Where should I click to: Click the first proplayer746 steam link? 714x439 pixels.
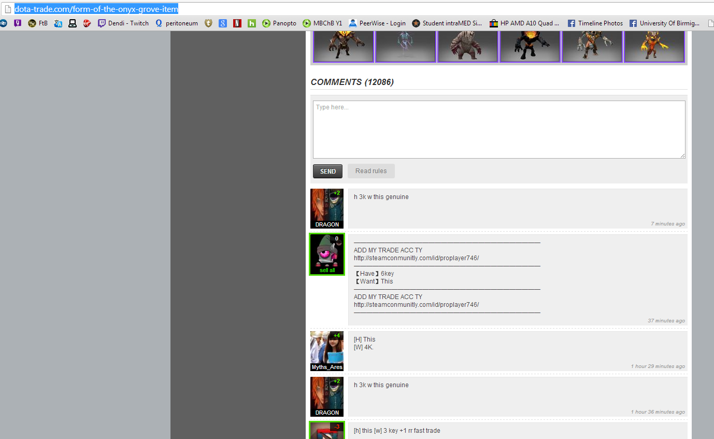416,258
